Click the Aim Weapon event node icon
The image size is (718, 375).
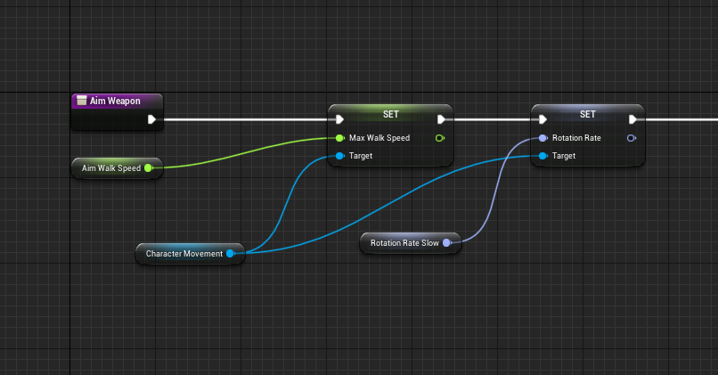(x=81, y=101)
